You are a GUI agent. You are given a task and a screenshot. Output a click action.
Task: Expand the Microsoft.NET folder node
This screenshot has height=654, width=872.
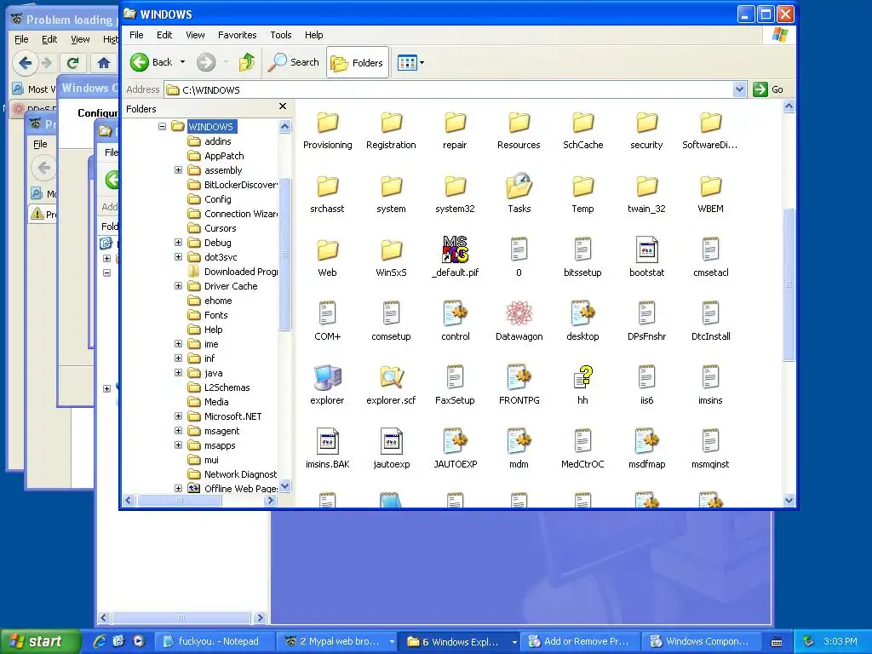click(178, 416)
